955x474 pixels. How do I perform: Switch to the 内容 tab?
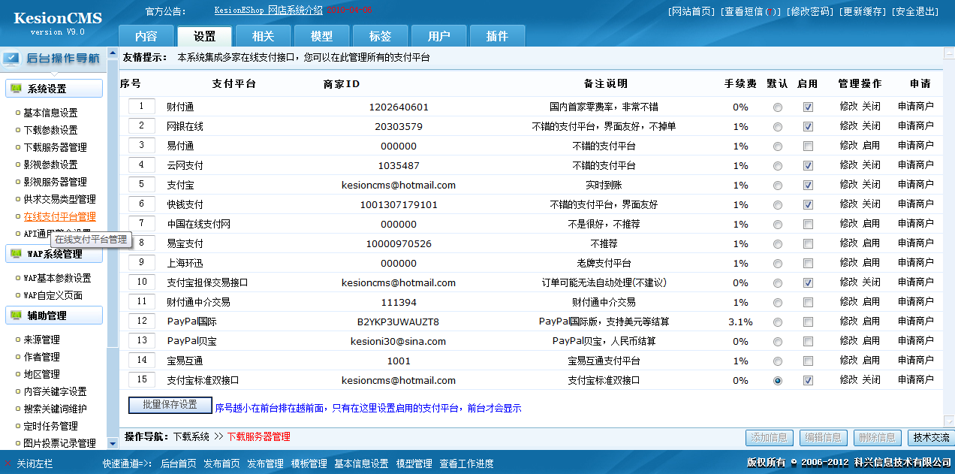point(146,36)
